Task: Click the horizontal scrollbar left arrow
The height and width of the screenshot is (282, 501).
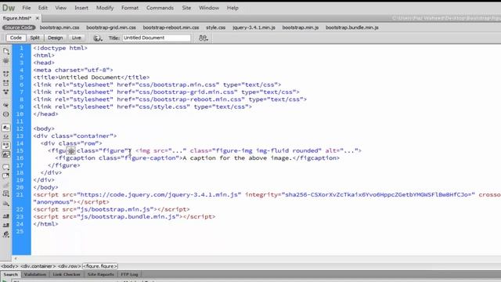Action: click(16, 258)
